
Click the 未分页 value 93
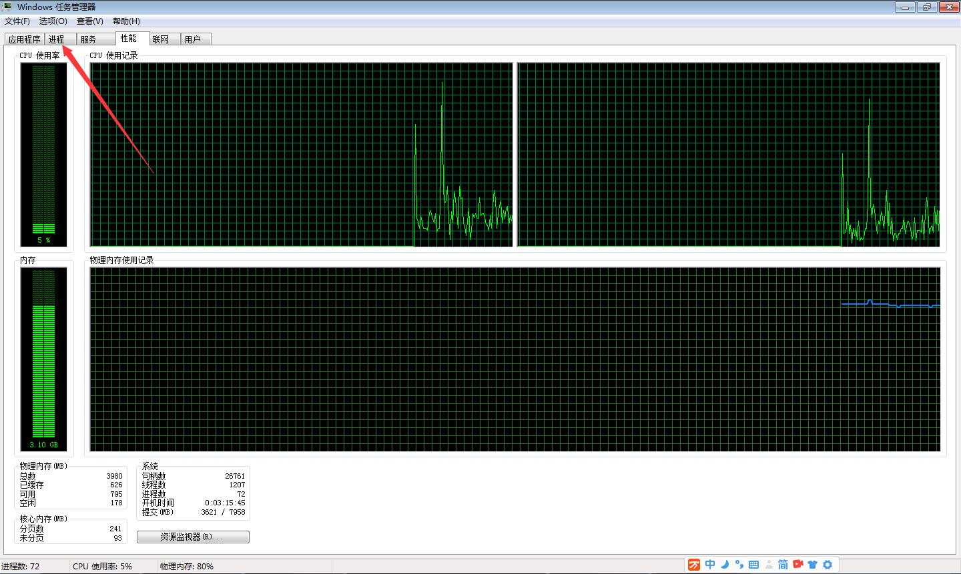(x=118, y=537)
